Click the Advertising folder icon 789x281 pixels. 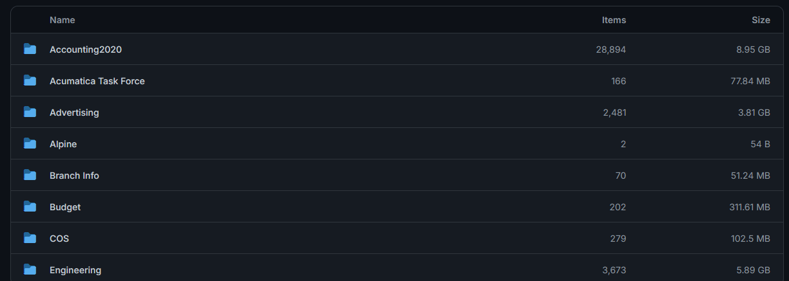[30, 112]
